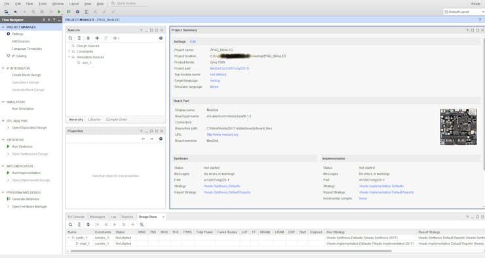Open Sources panel settings gear
485x258 pixels.
(x=161, y=38)
